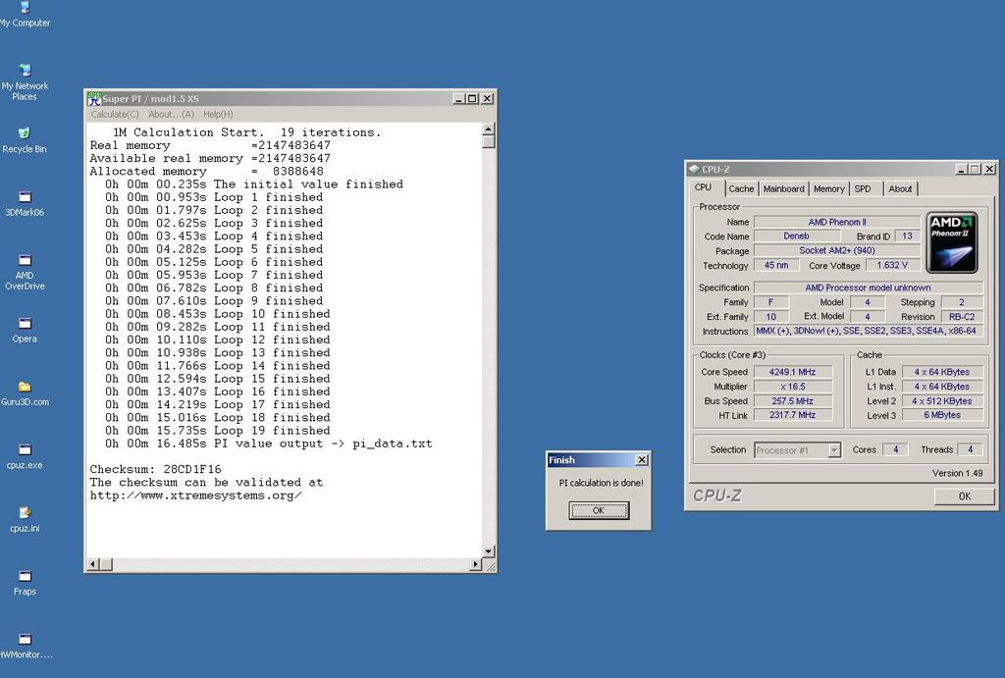Click the 'Loop 10 finished' line

[x=218, y=314]
